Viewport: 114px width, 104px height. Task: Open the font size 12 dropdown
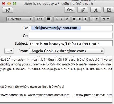[x=39, y=19]
